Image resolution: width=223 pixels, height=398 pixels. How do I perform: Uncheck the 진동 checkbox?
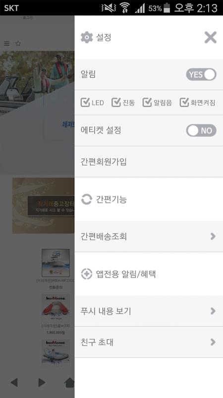(116, 102)
